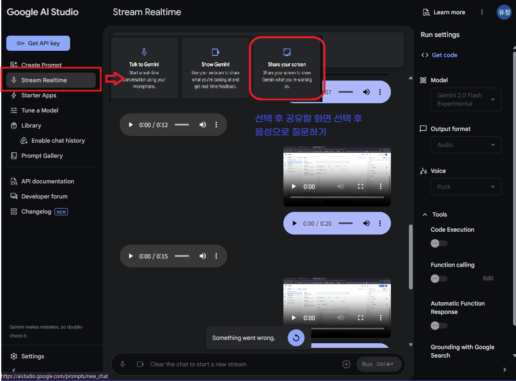516x381 pixels.
Task: Click the Show Gemini webcam card
Action: pos(215,68)
